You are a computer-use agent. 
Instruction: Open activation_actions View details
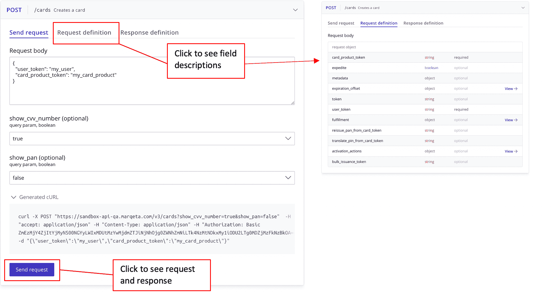(x=511, y=151)
